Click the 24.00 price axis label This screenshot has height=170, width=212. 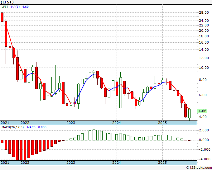(204, 21)
